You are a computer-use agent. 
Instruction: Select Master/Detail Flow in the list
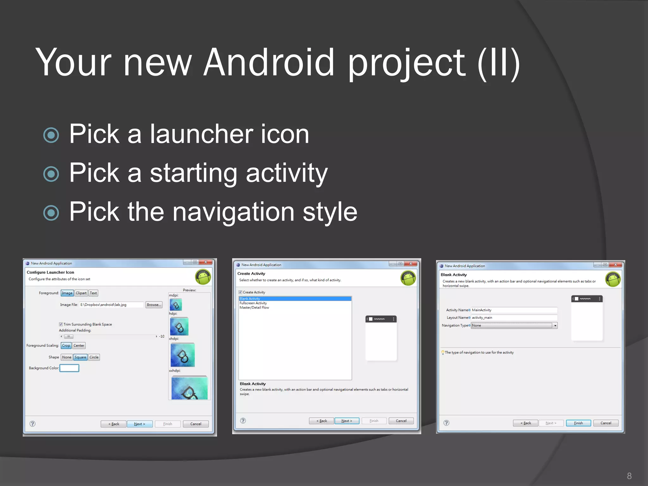[x=295, y=308]
